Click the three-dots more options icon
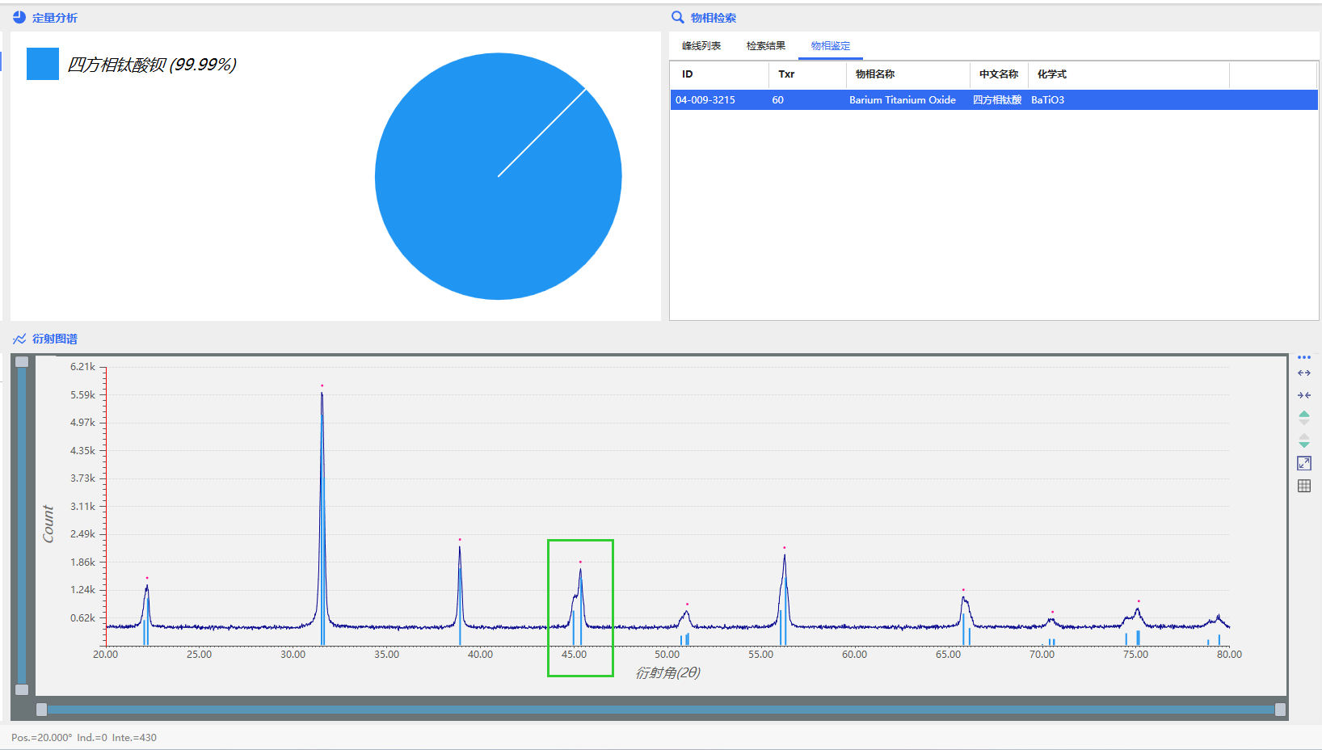Screen dimensions: 1322x750 [x=1303, y=357]
